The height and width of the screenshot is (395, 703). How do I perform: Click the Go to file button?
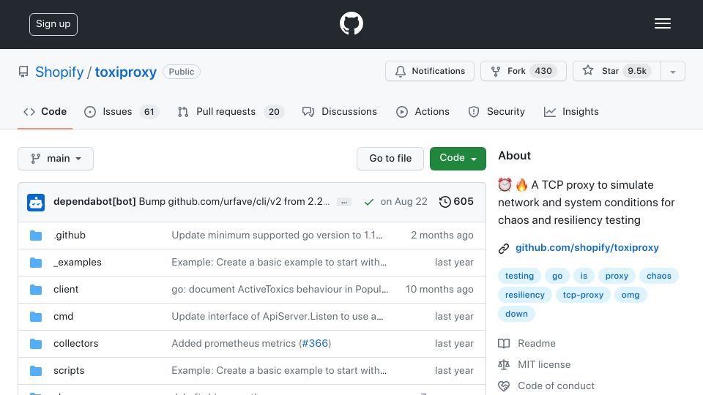coord(390,159)
